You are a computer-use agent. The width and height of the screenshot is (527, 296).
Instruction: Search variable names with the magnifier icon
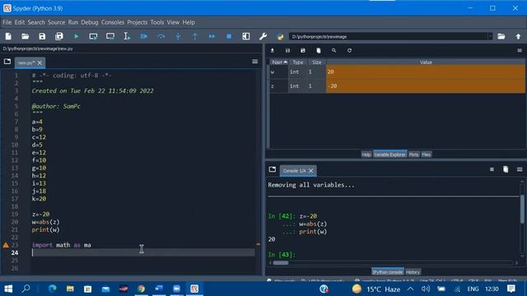coord(333,50)
